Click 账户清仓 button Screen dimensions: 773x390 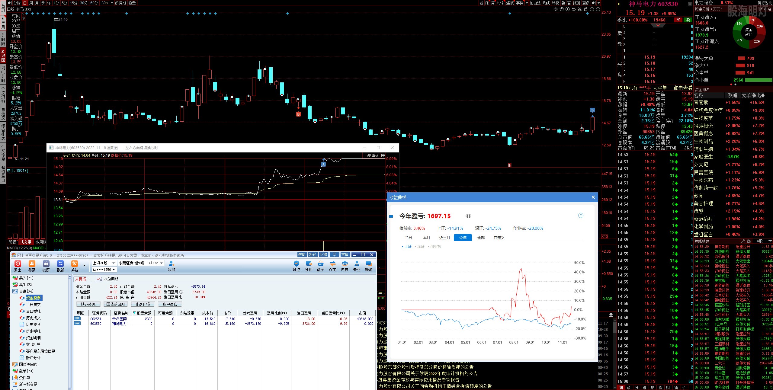tap(169, 304)
